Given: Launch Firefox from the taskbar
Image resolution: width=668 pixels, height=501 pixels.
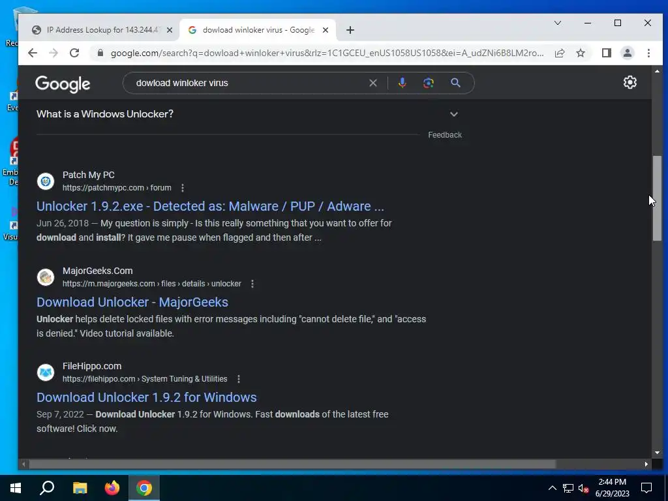Looking at the screenshot, I should point(112,488).
